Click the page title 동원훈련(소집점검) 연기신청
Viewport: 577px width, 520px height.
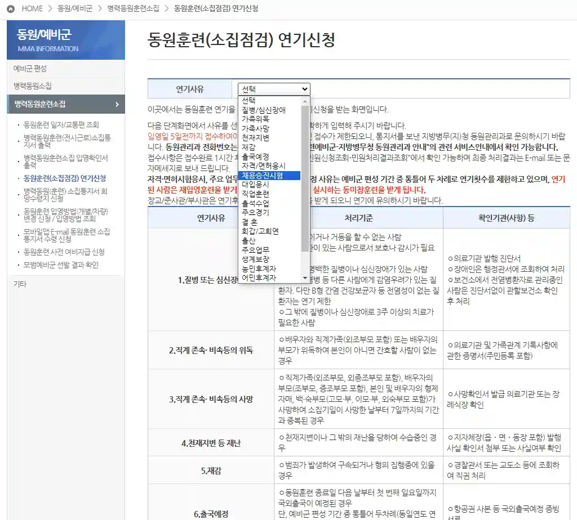coord(241,40)
